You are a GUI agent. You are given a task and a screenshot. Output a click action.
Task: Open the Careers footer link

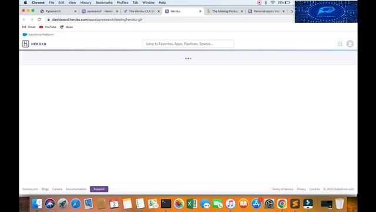[x=57, y=189]
